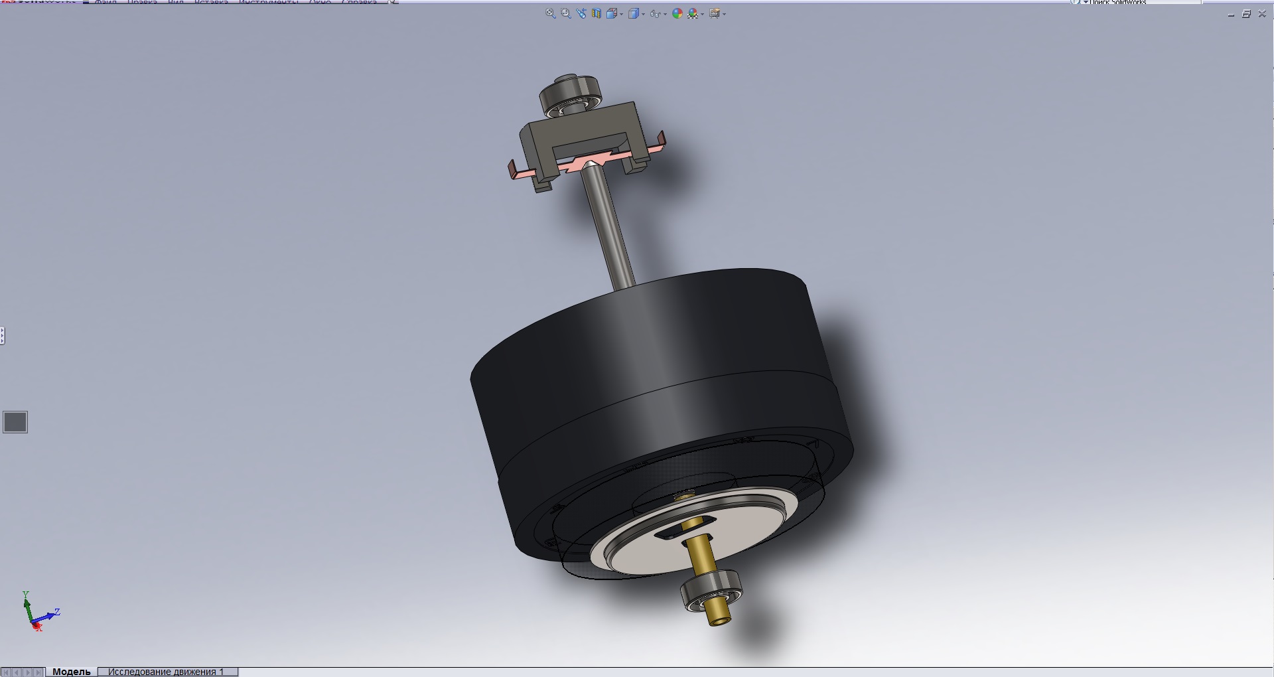Open the Edit Appearance color ball
1274x677 pixels.
point(677,13)
